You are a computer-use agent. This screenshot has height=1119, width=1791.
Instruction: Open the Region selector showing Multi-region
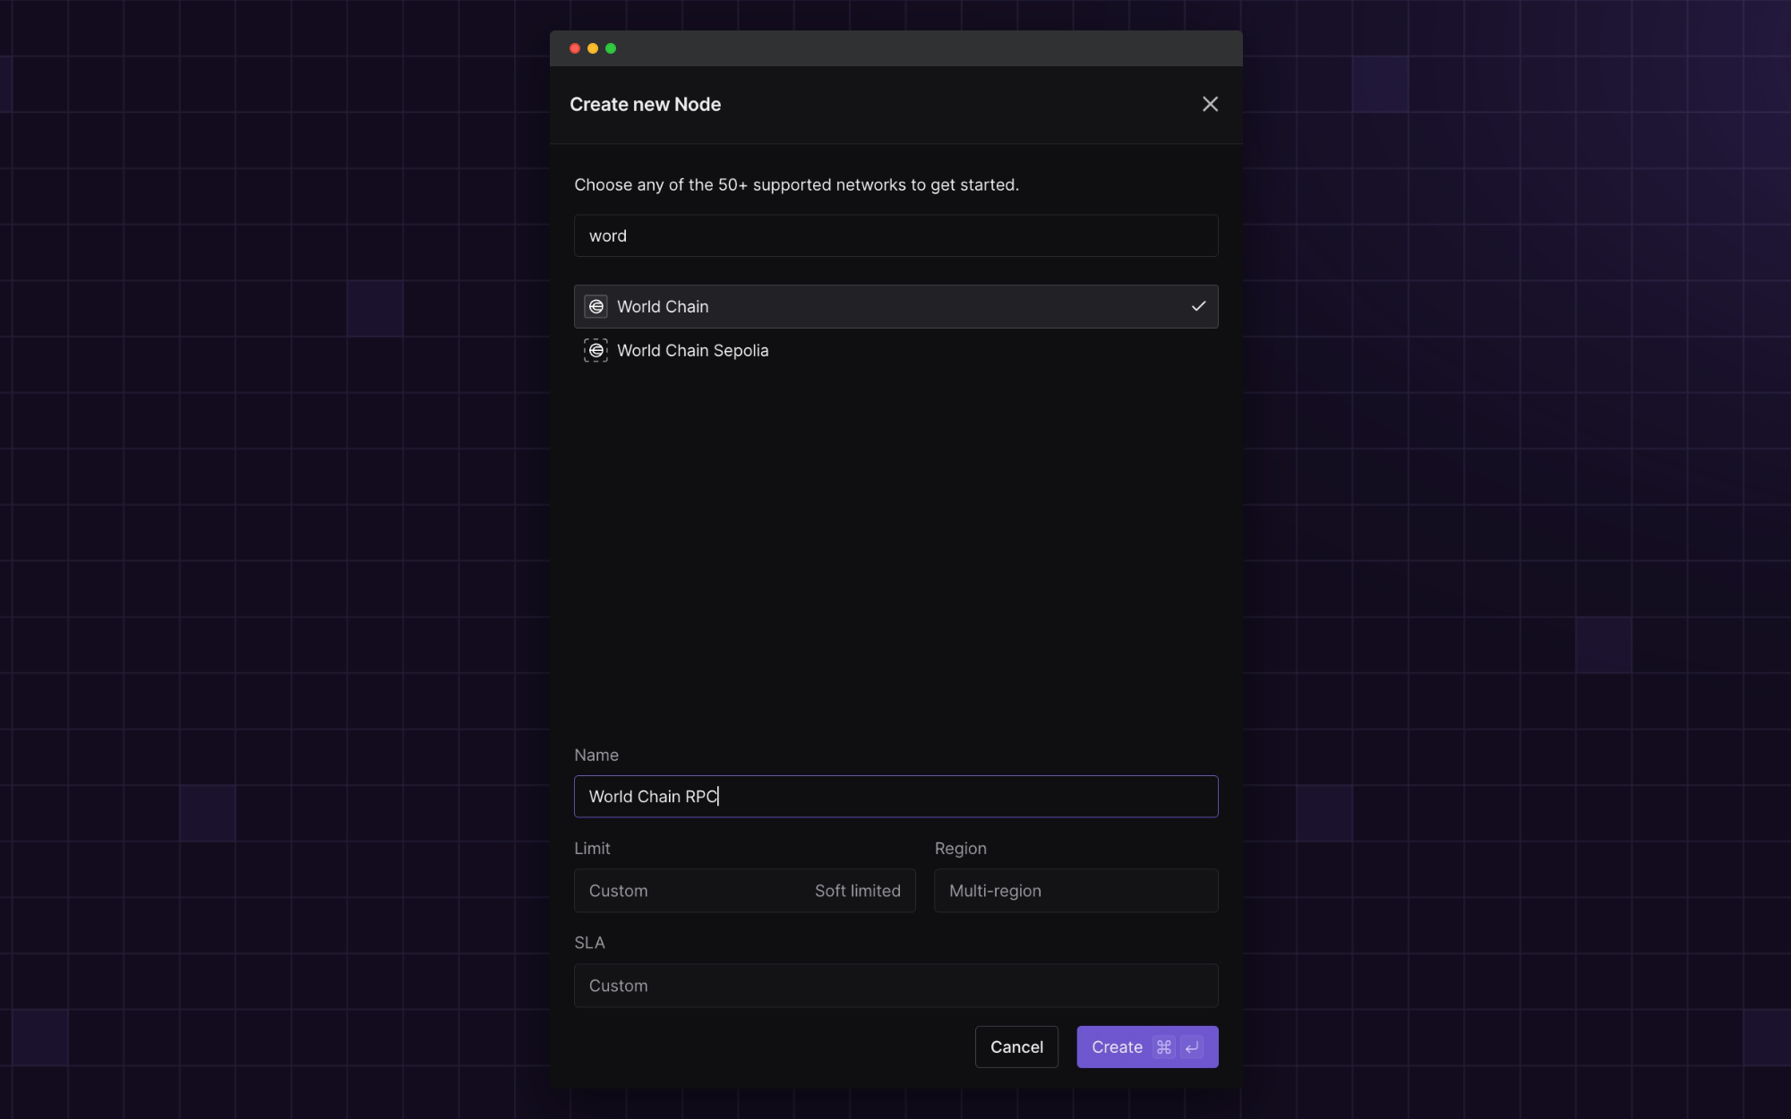click(1075, 891)
